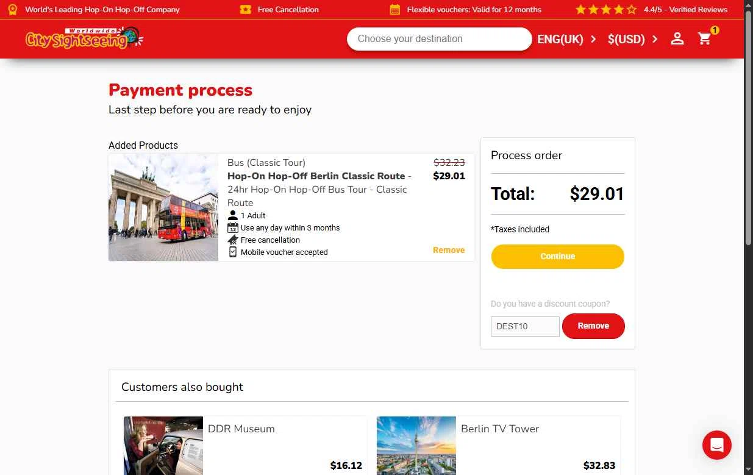
Task: Expand the ENG(UK) language selector
Action: click(x=566, y=39)
